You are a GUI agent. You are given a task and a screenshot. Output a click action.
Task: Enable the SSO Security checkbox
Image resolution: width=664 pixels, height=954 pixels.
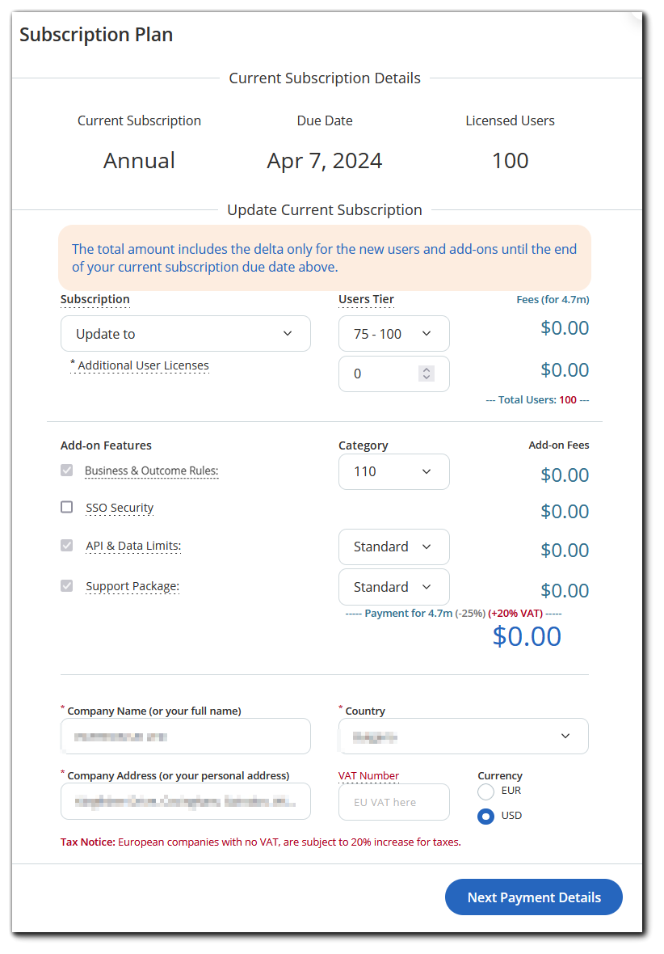pyautogui.click(x=67, y=507)
